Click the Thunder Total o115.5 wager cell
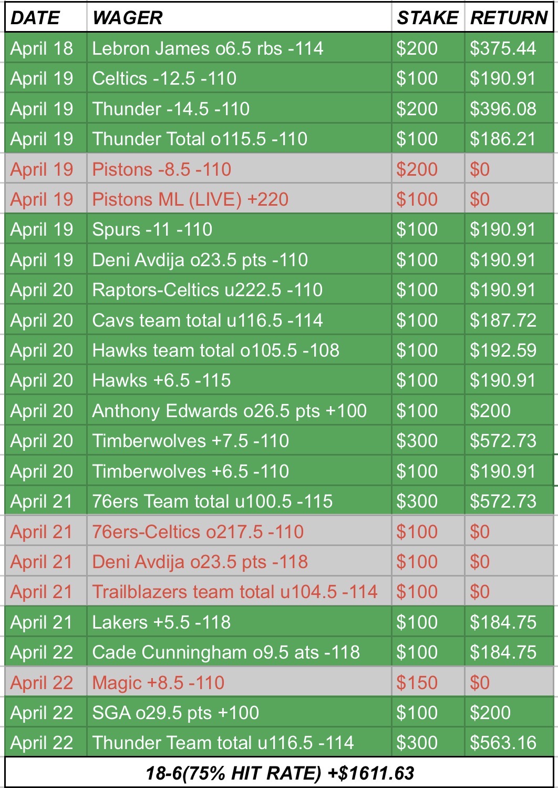This screenshot has height=788, width=558. tap(200, 139)
